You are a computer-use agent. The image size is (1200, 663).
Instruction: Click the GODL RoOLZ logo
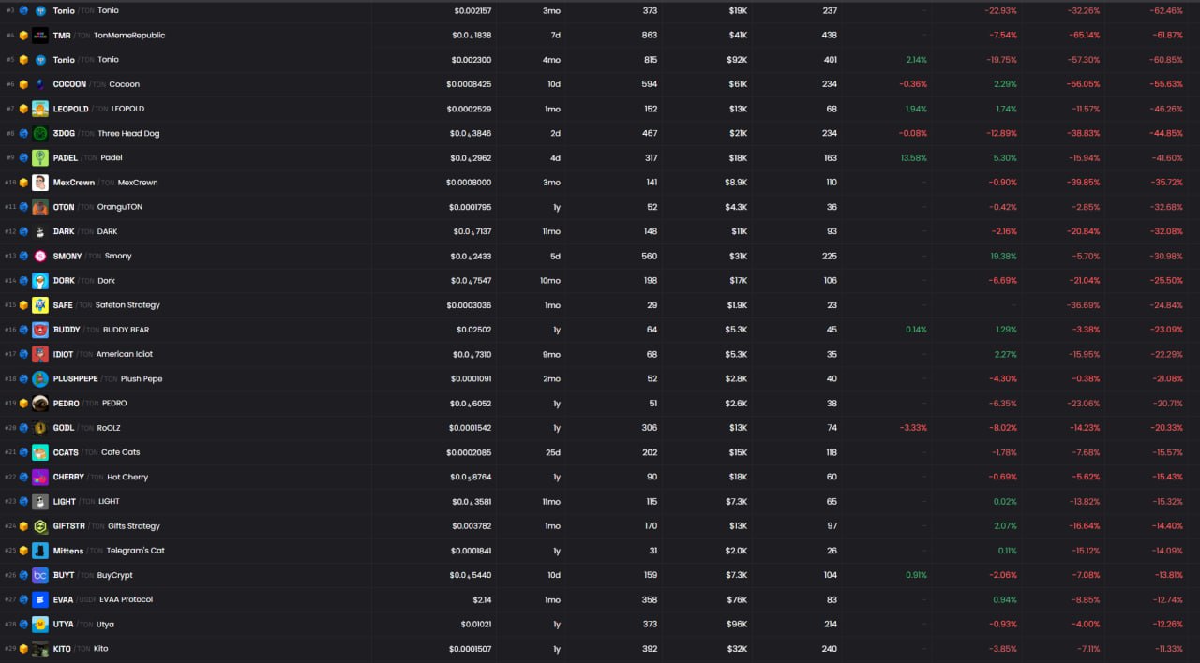[x=40, y=428]
